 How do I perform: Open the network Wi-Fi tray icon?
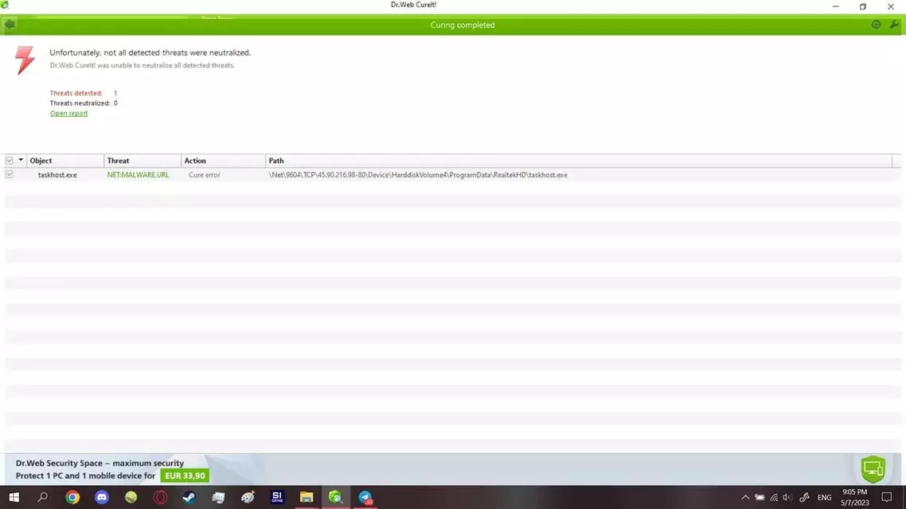tap(775, 497)
